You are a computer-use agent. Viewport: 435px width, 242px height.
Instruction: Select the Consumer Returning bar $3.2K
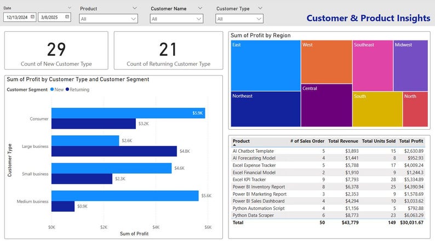94,124
